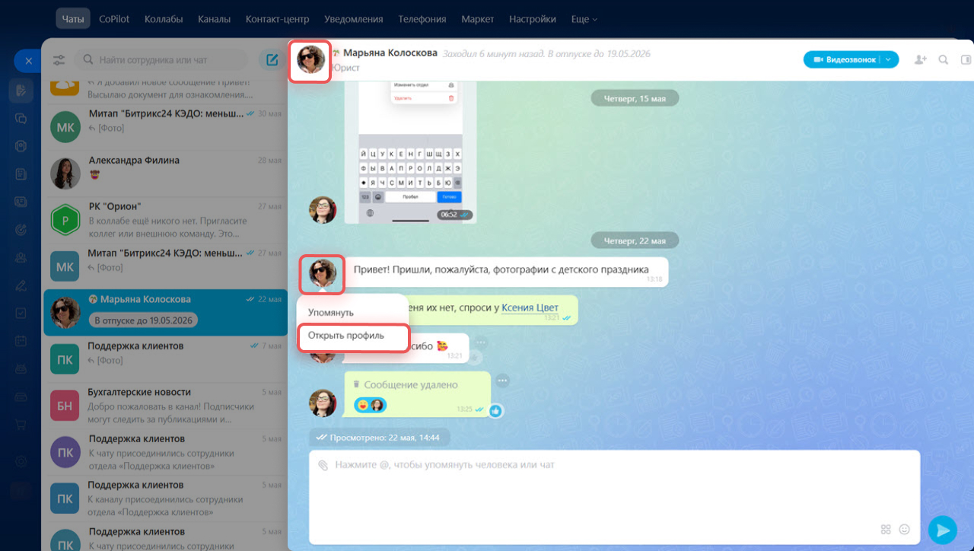Open the robot icon in the left sidebar
This screenshot has width=974, height=551.
click(21, 369)
